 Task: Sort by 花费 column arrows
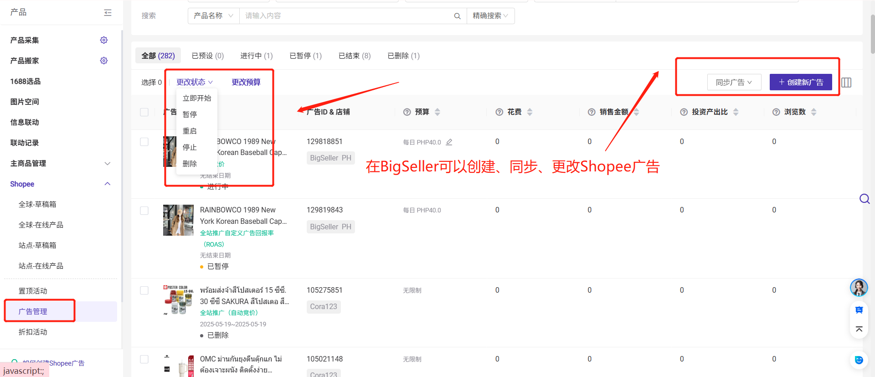point(530,112)
